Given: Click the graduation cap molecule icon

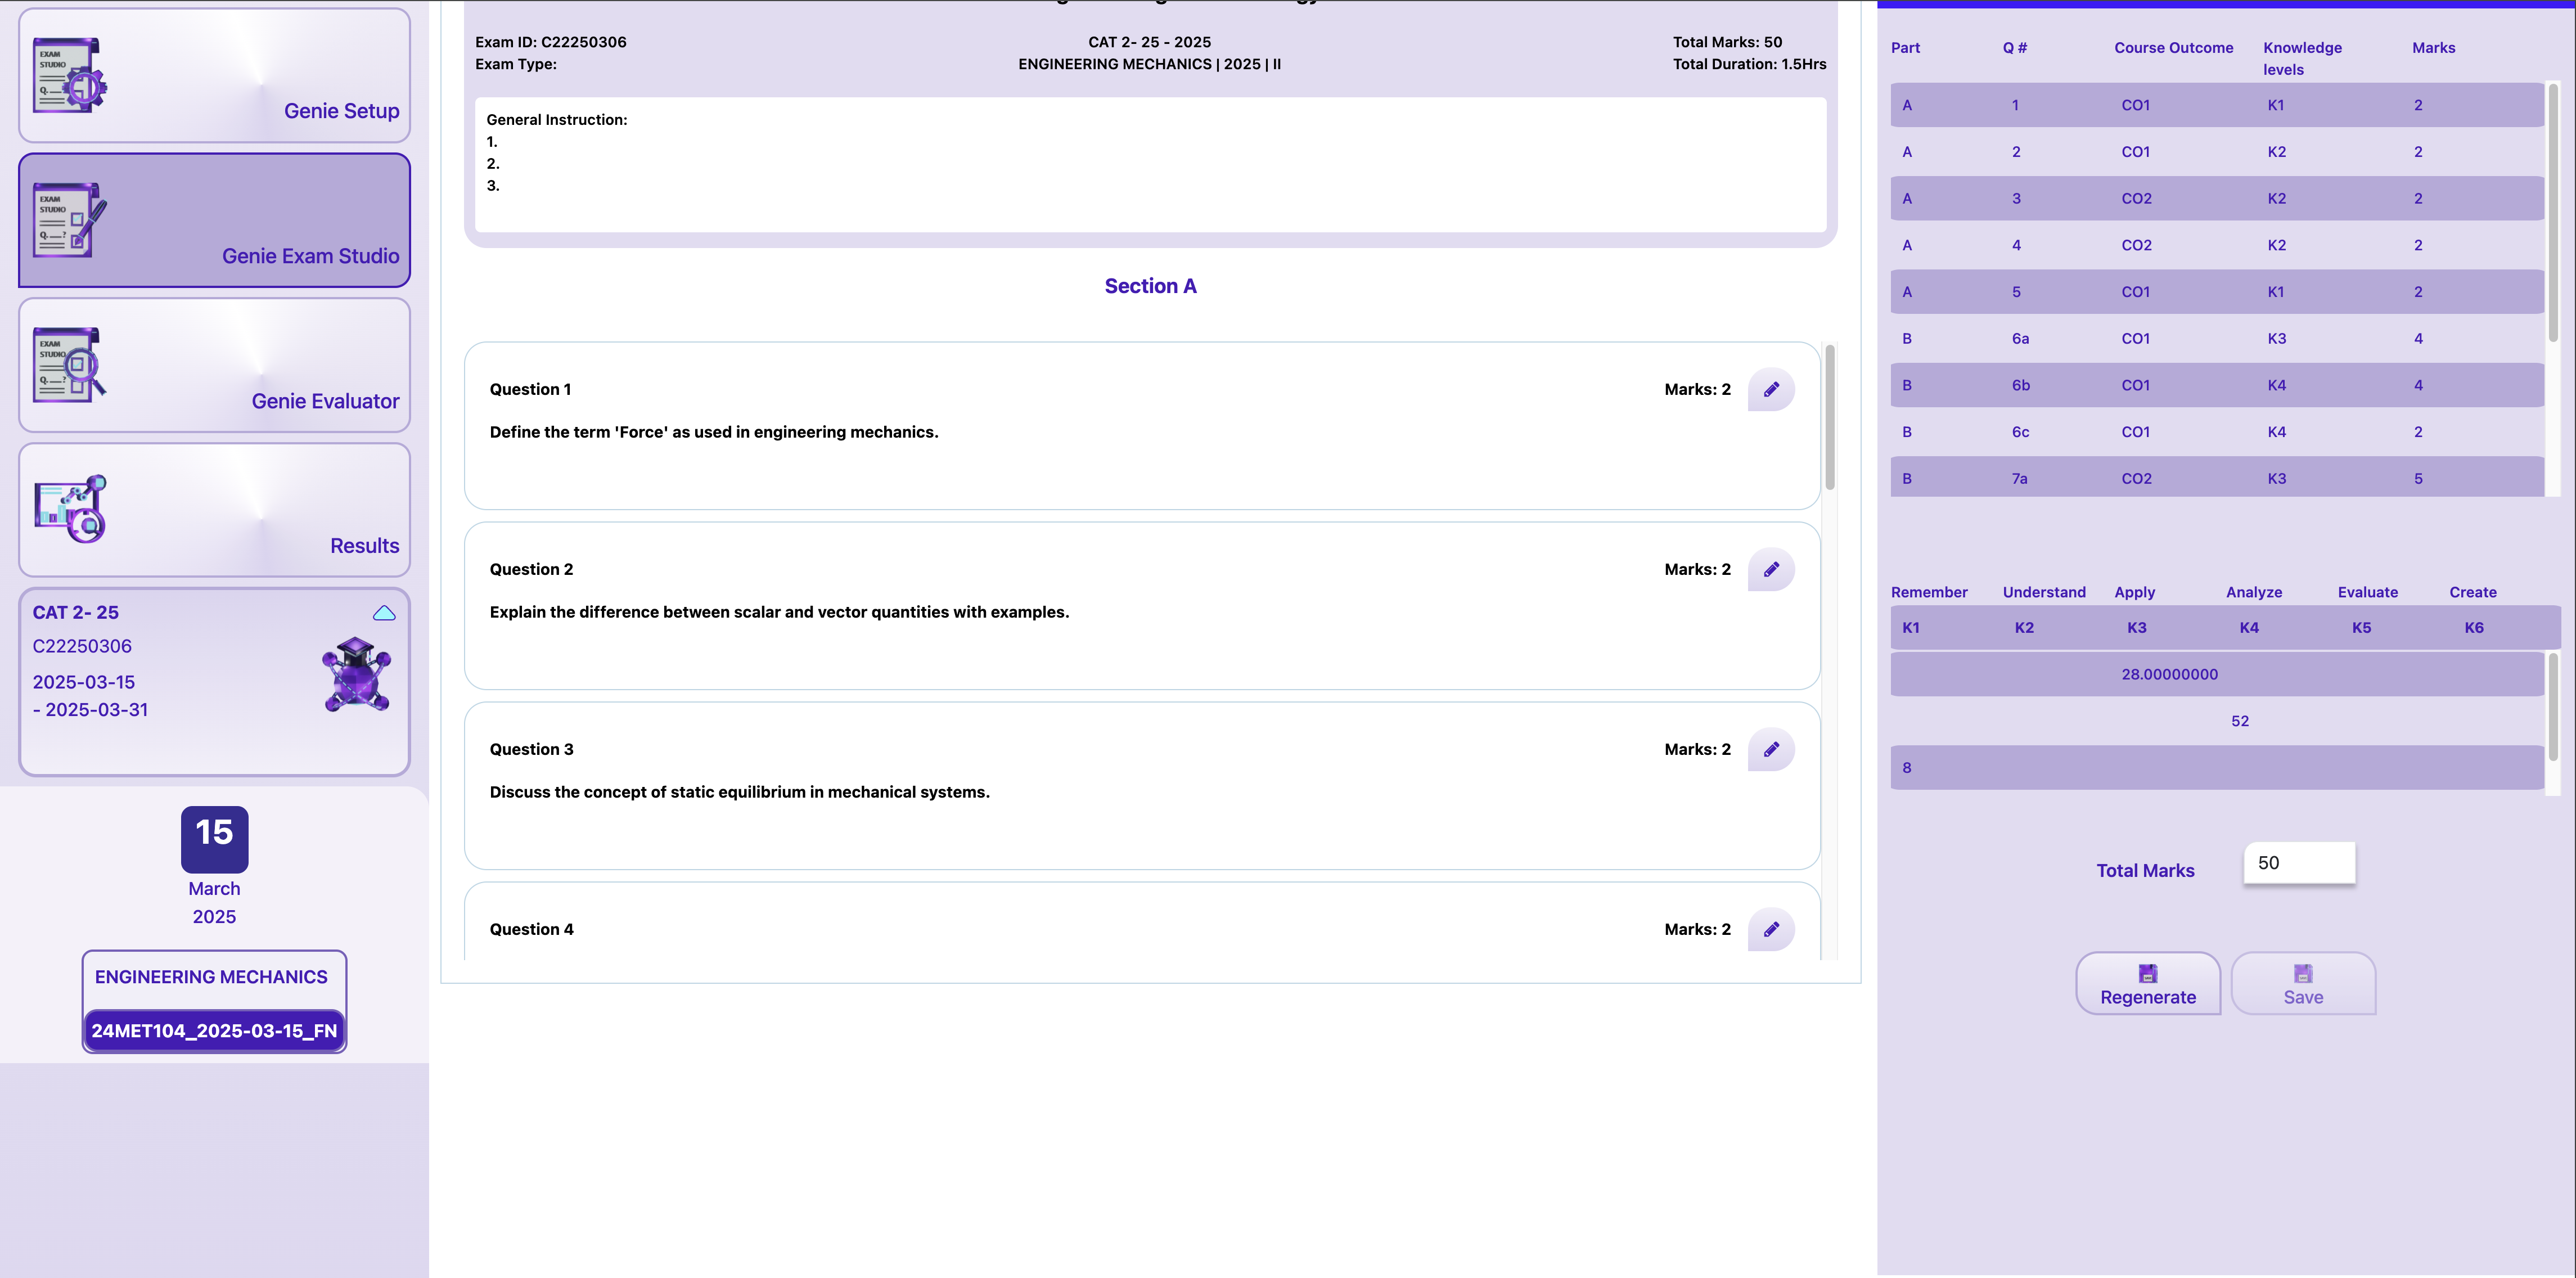Looking at the screenshot, I should (x=356, y=675).
